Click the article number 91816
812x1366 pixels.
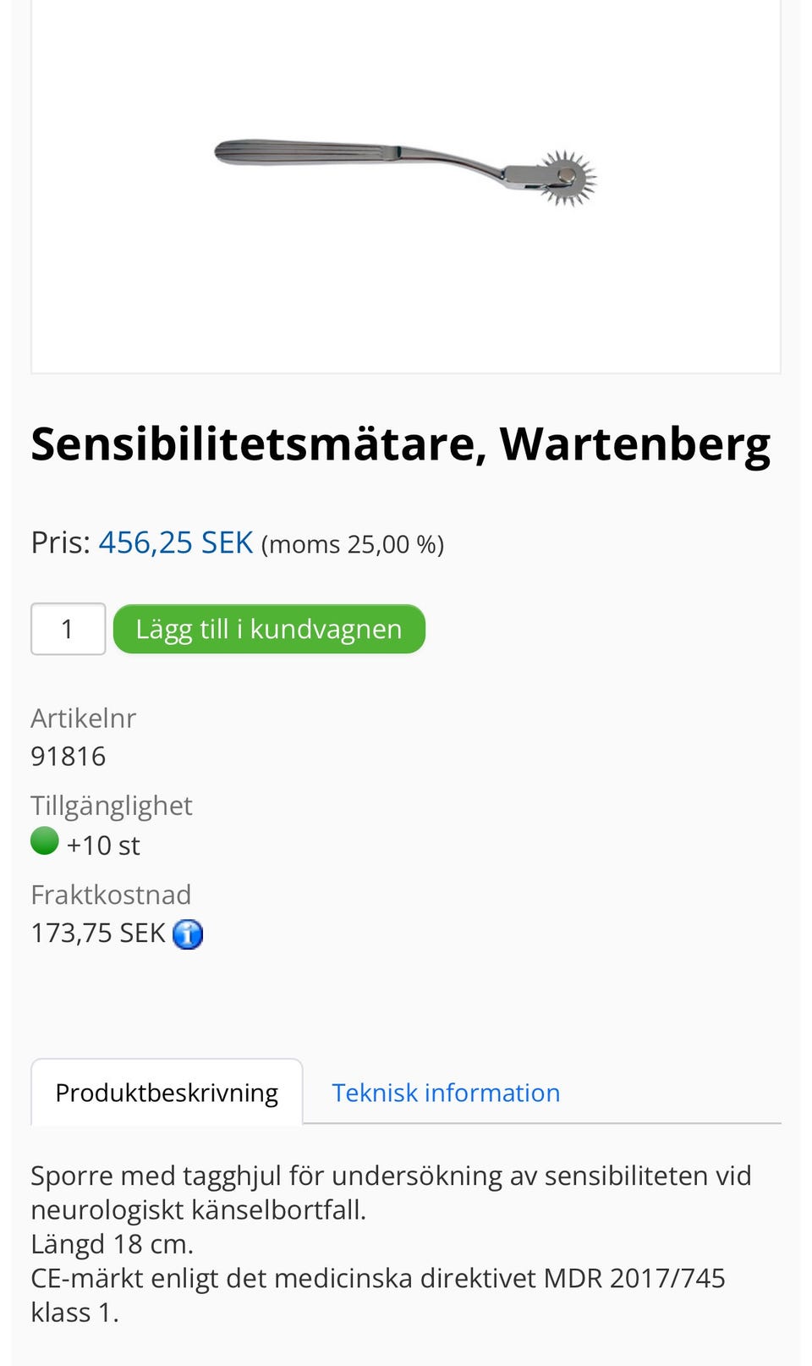(x=68, y=756)
